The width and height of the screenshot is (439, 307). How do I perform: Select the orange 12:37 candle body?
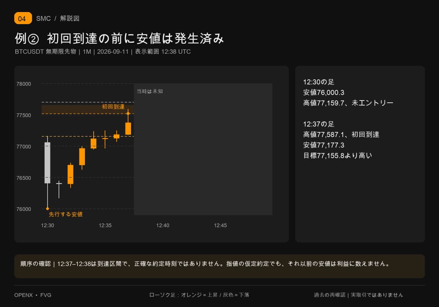pos(128,129)
